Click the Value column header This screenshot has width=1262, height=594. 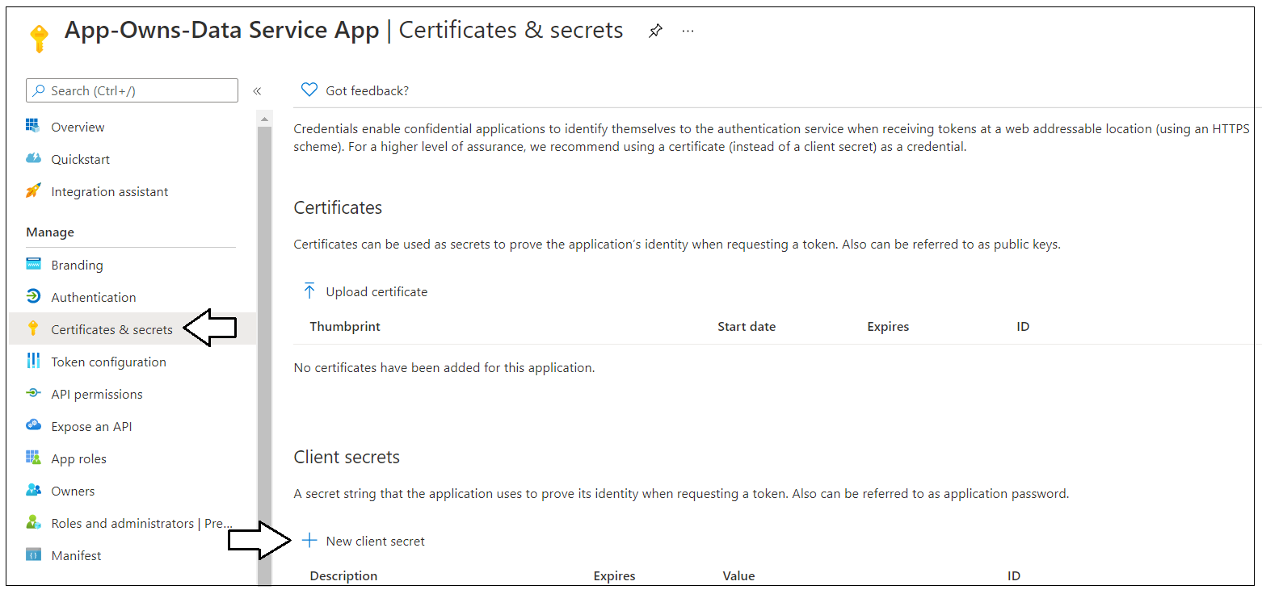[x=738, y=576]
